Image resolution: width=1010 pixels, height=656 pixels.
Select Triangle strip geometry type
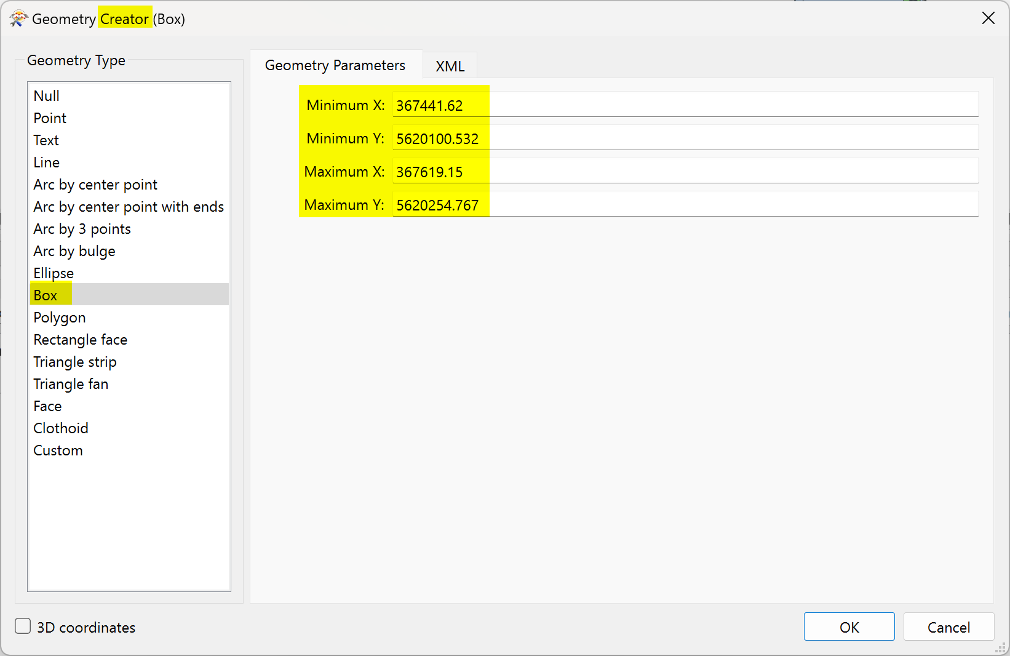[75, 362]
